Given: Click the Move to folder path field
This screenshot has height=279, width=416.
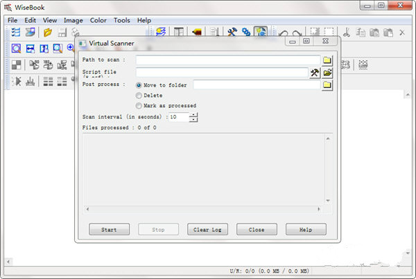Looking at the screenshot, I should (257, 84).
